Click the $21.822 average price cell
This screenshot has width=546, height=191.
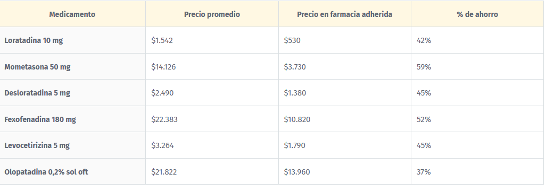pyautogui.click(x=164, y=172)
